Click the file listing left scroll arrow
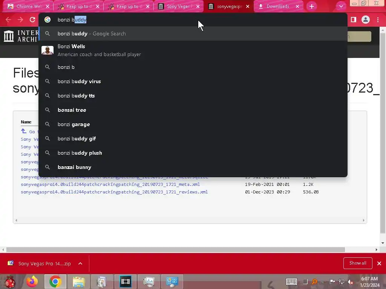The image size is (386, 289). [x=16, y=221]
